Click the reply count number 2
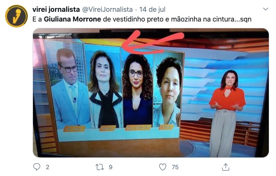276x176 pixels. [47, 167]
